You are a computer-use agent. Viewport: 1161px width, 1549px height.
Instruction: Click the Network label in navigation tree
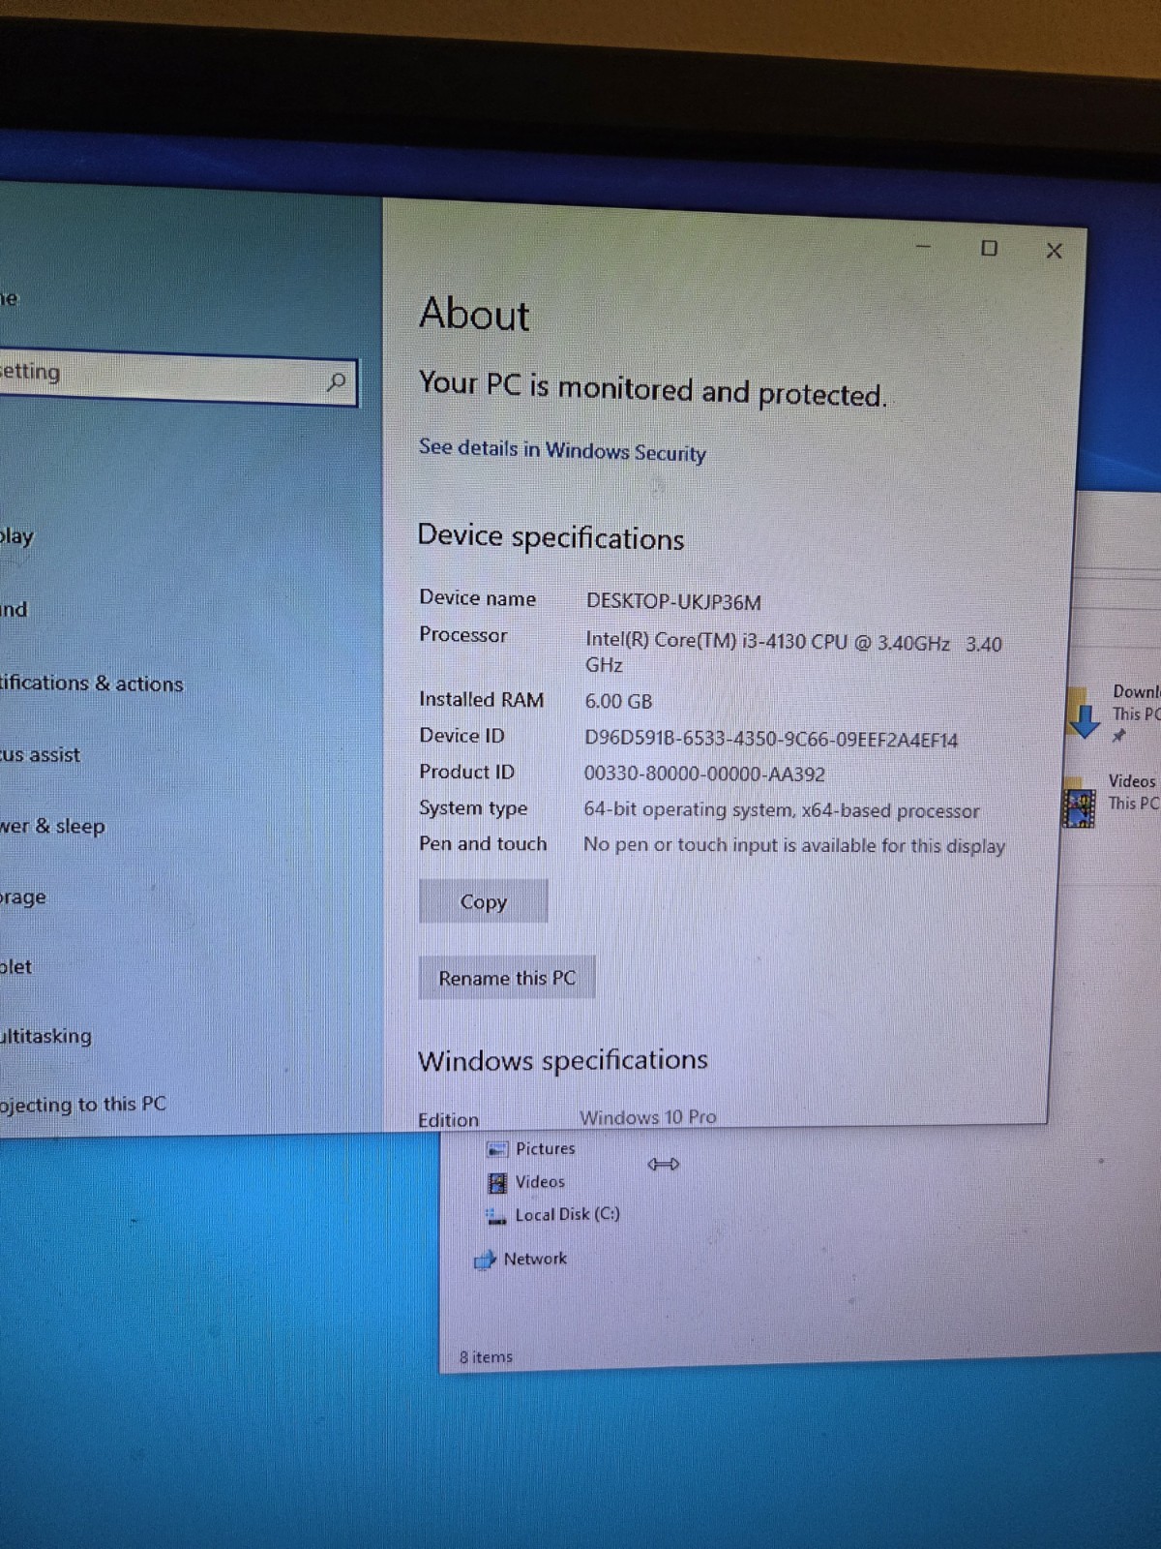point(535,1259)
